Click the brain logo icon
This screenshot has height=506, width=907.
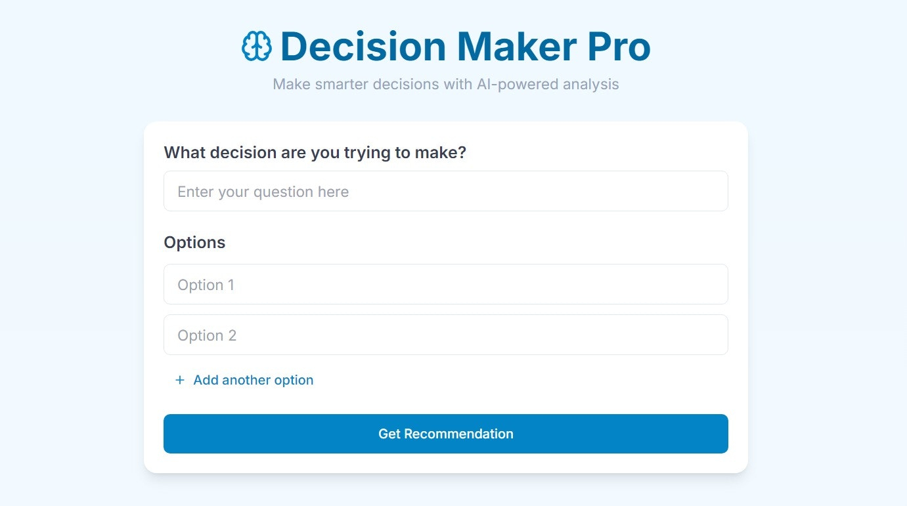pos(257,47)
